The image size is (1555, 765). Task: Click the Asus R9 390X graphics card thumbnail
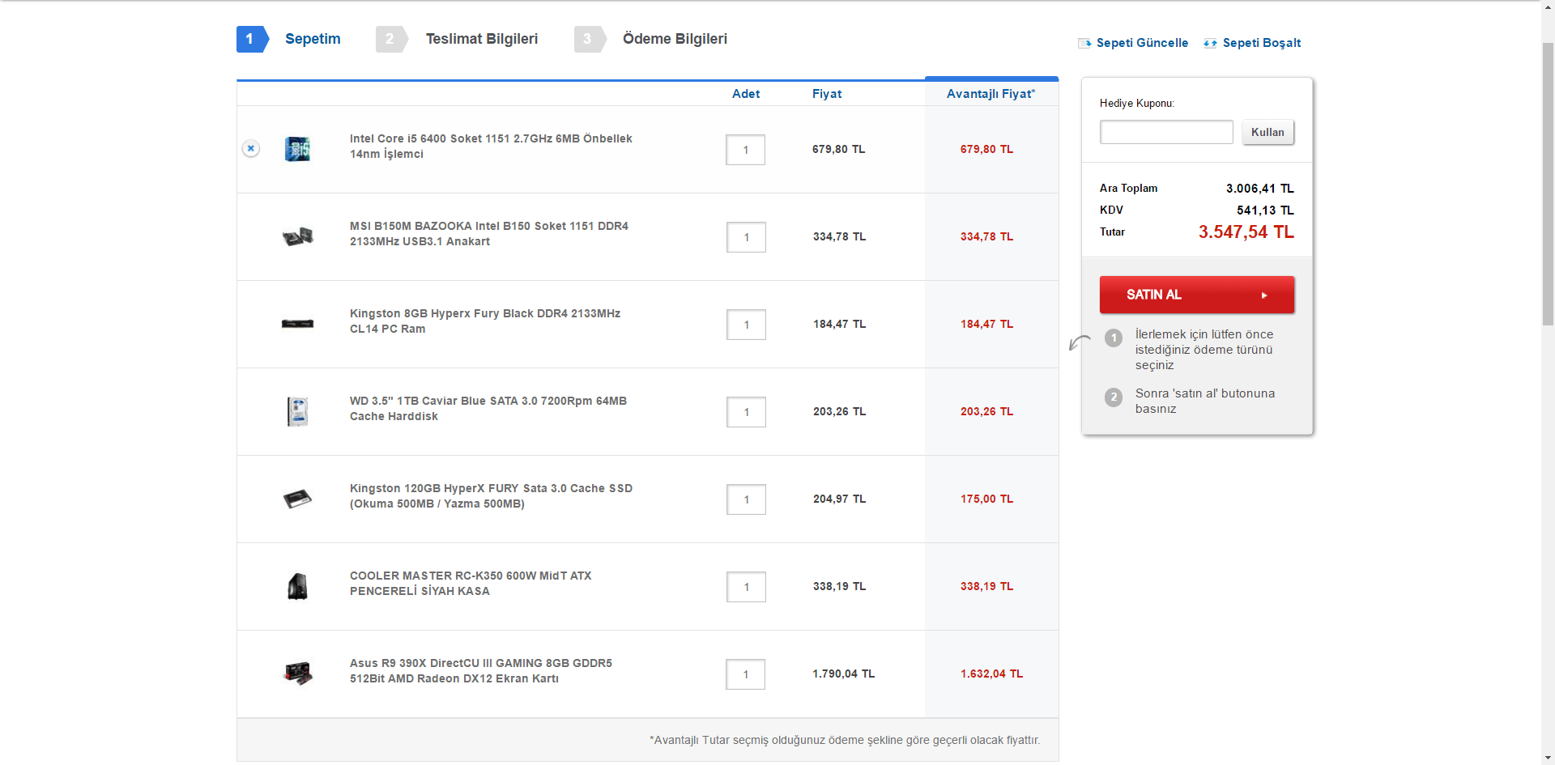(x=297, y=674)
